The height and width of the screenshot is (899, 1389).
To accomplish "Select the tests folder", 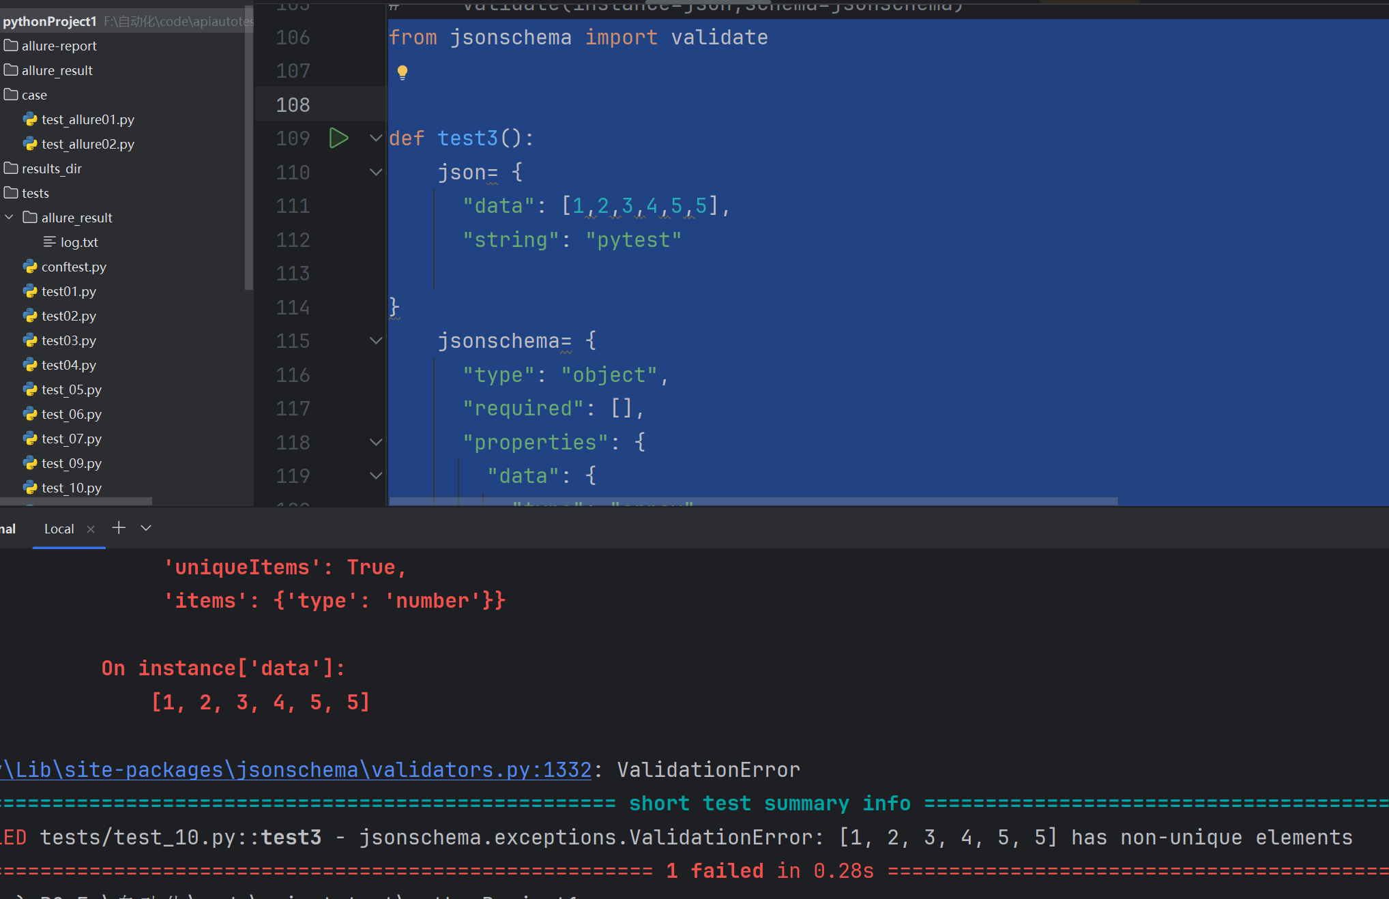I will 35,193.
